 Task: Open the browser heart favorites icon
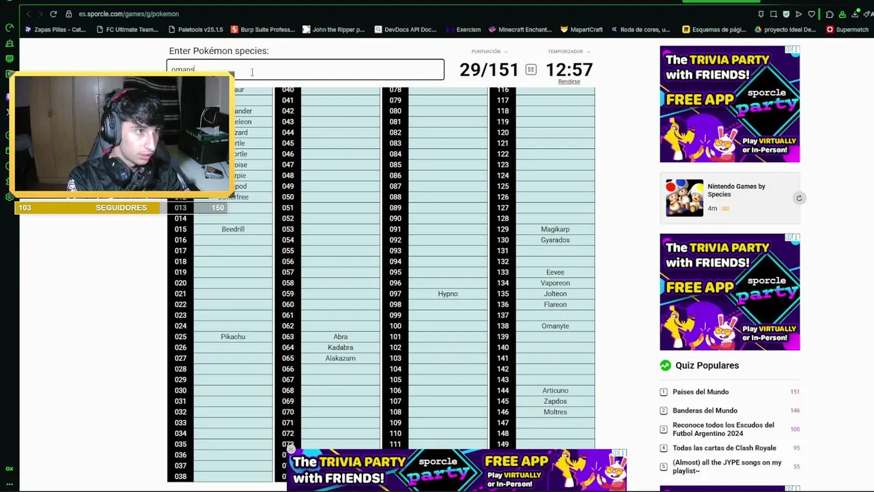(811, 14)
